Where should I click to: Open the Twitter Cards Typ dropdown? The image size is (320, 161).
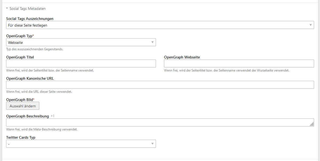pyautogui.click(x=81, y=144)
